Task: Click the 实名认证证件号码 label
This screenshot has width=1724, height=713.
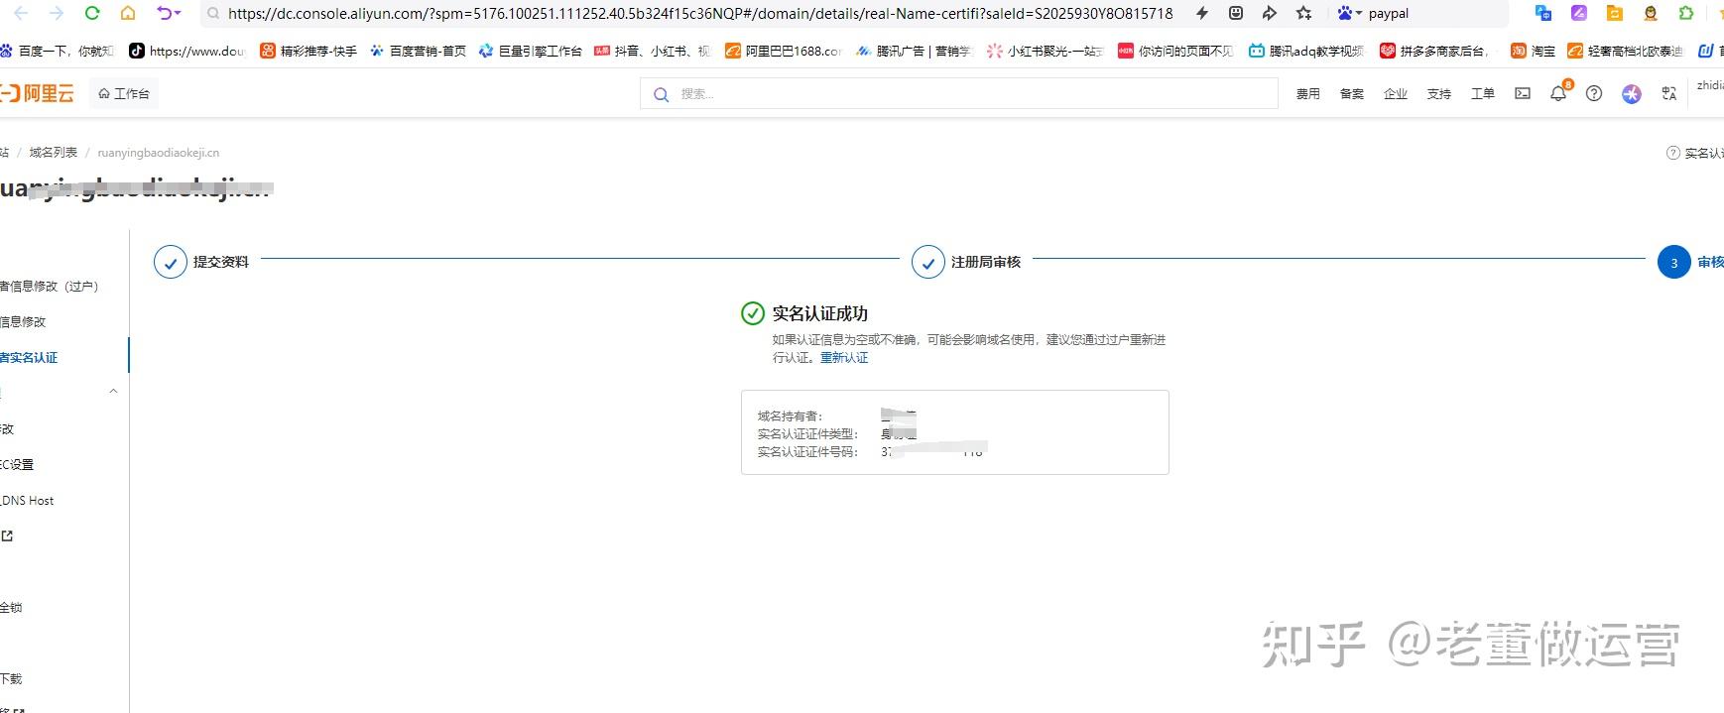Action: pyautogui.click(x=808, y=452)
